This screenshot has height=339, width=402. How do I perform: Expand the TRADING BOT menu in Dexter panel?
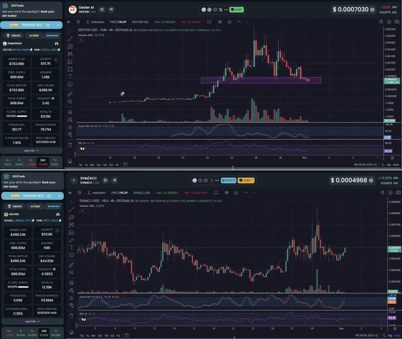point(58,25)
